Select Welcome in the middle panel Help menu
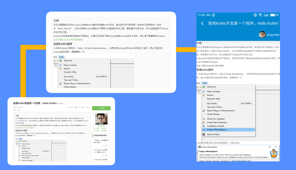 [68, 61]
